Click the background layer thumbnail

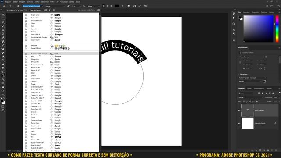tap(248, 123)
